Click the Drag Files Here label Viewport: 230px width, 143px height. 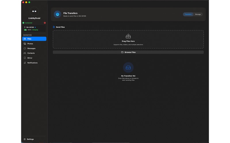tap(128, 41)
